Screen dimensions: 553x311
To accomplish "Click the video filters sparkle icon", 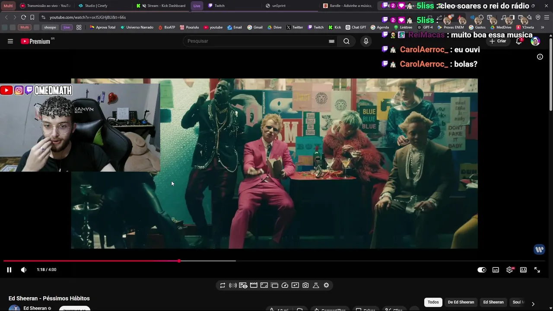I will (295, 286).
